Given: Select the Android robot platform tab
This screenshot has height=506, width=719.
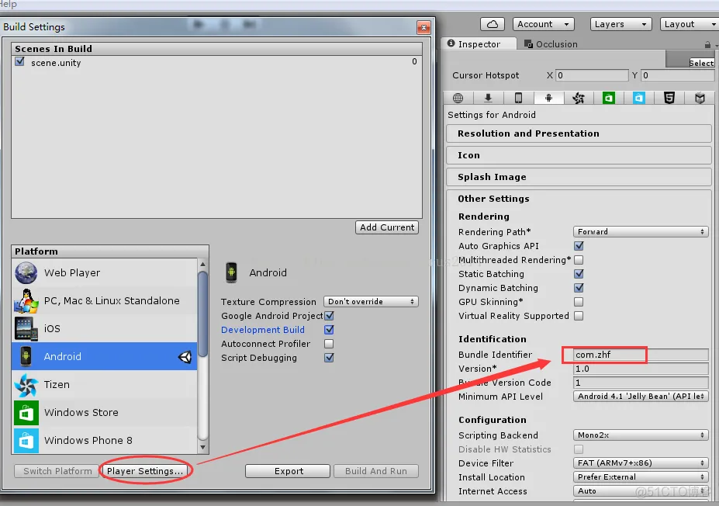Looking at the screenshot, I should pos(548,98).
